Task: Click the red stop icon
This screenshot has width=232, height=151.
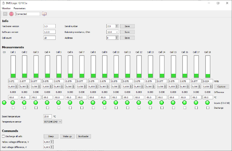Action: (11, 14)
